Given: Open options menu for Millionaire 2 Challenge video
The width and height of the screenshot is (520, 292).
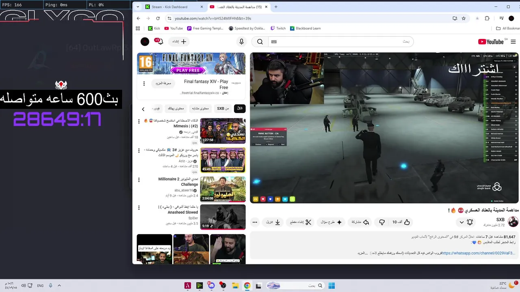Looking at the screenshot, I should [139, 180].
